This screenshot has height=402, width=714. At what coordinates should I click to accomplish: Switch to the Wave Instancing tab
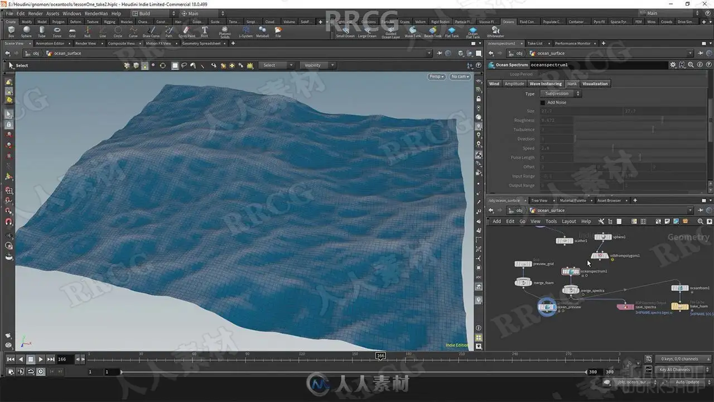(546, 84)
